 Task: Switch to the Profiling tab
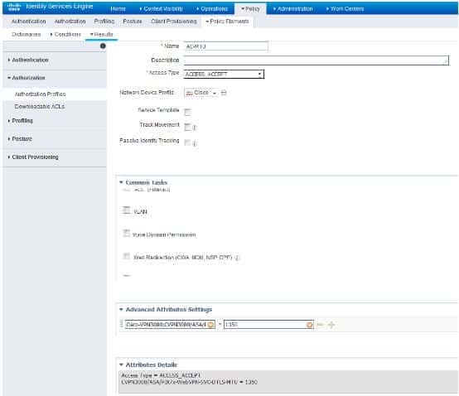104,21
